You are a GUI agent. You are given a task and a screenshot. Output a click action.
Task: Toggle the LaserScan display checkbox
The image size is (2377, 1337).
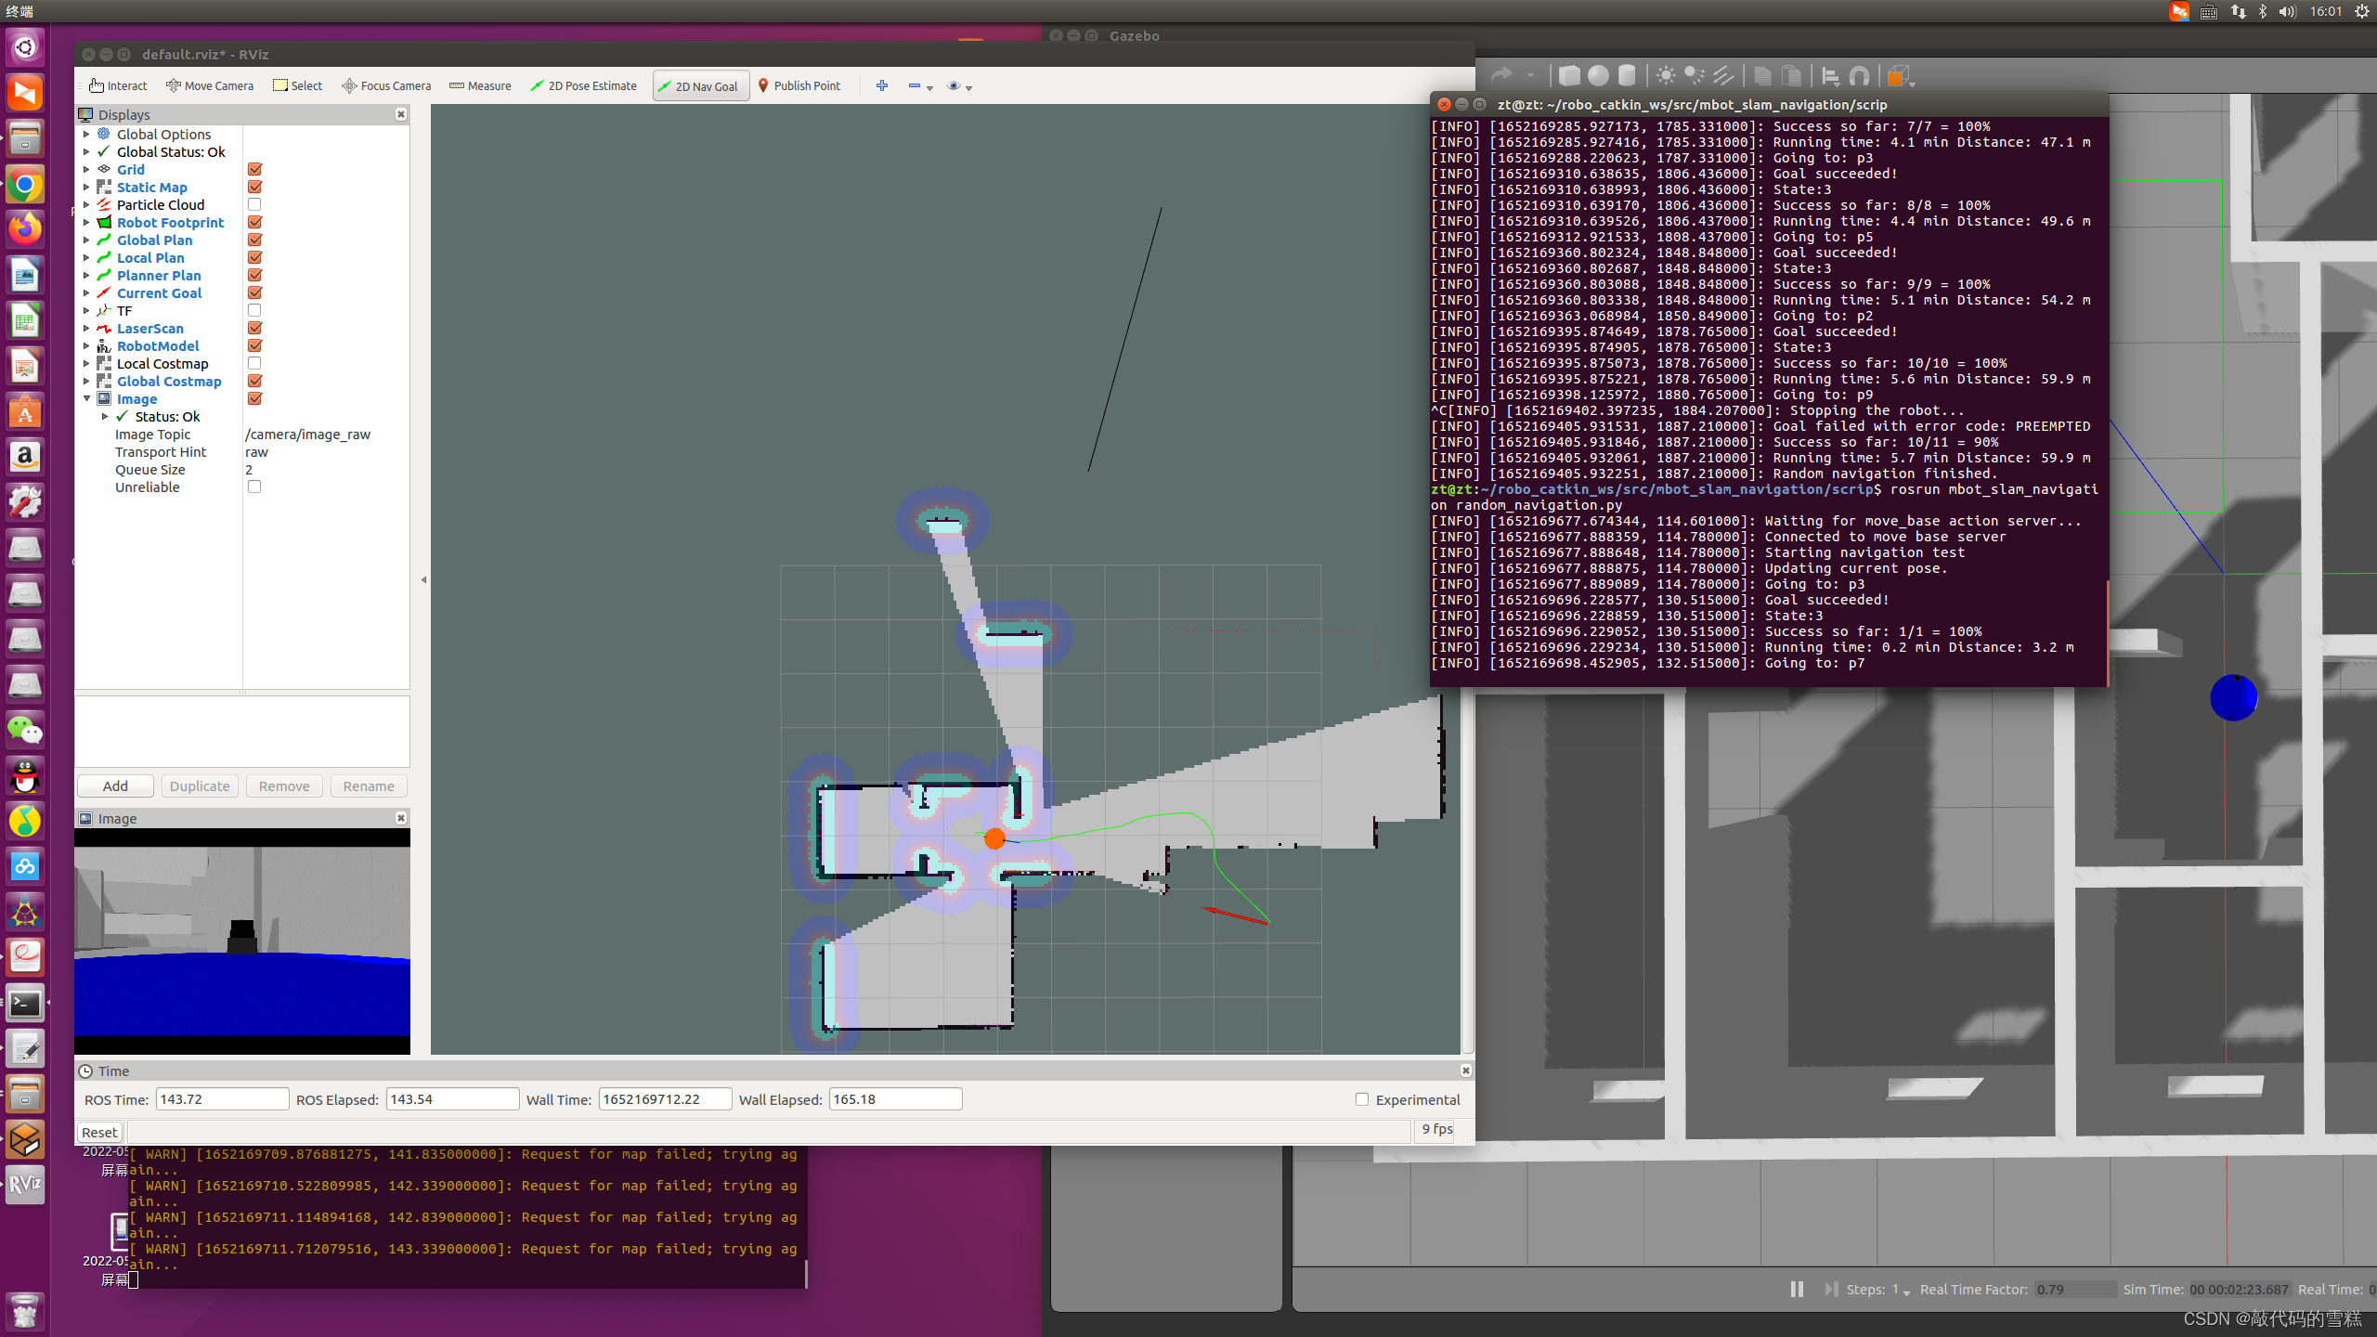(254, 328)
